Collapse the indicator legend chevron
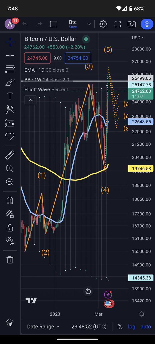Viewport: 155px width, 344px height. [x=30, y=100]
